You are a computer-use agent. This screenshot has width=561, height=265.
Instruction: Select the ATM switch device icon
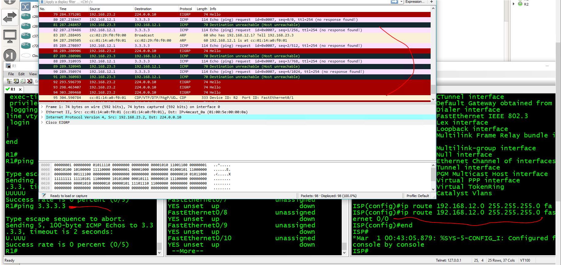(26, 6)
